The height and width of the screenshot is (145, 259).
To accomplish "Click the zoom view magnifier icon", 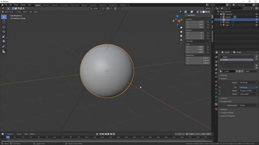I will pos(181,28).
